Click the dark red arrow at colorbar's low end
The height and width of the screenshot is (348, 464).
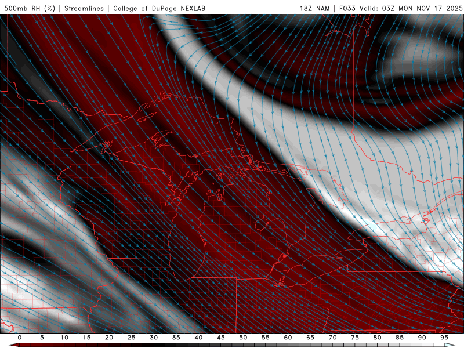(13, 345)
